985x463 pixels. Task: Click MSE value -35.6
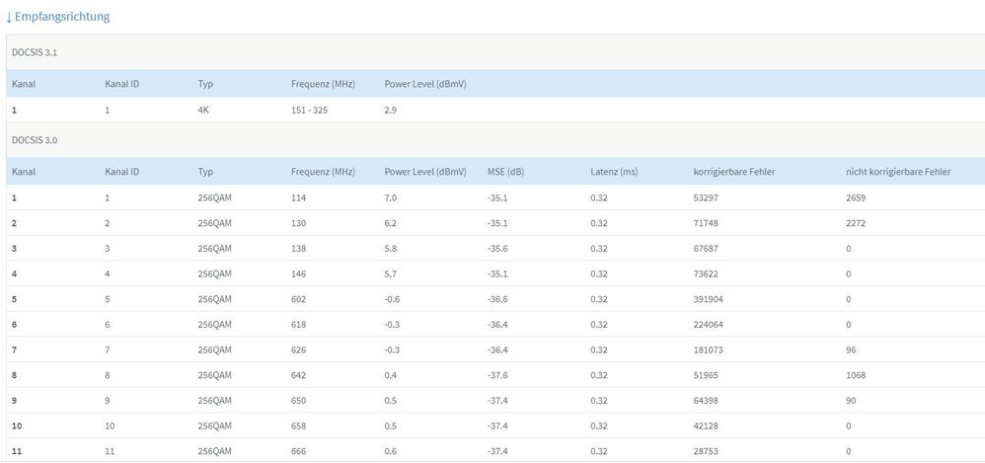click(497, 249)
